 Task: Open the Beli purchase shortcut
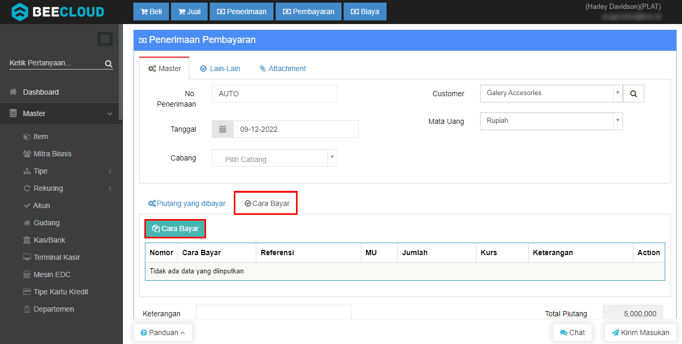(152, 12)
